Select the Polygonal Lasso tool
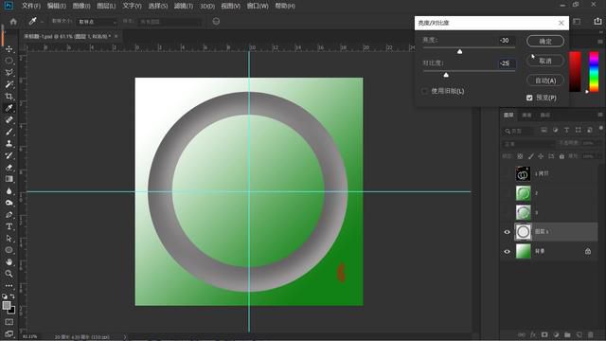This screenshot has width=606, height=341. [9, 73]
